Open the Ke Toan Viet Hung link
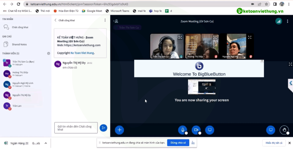This screenshot has width=293, height=149. point(82,53)
